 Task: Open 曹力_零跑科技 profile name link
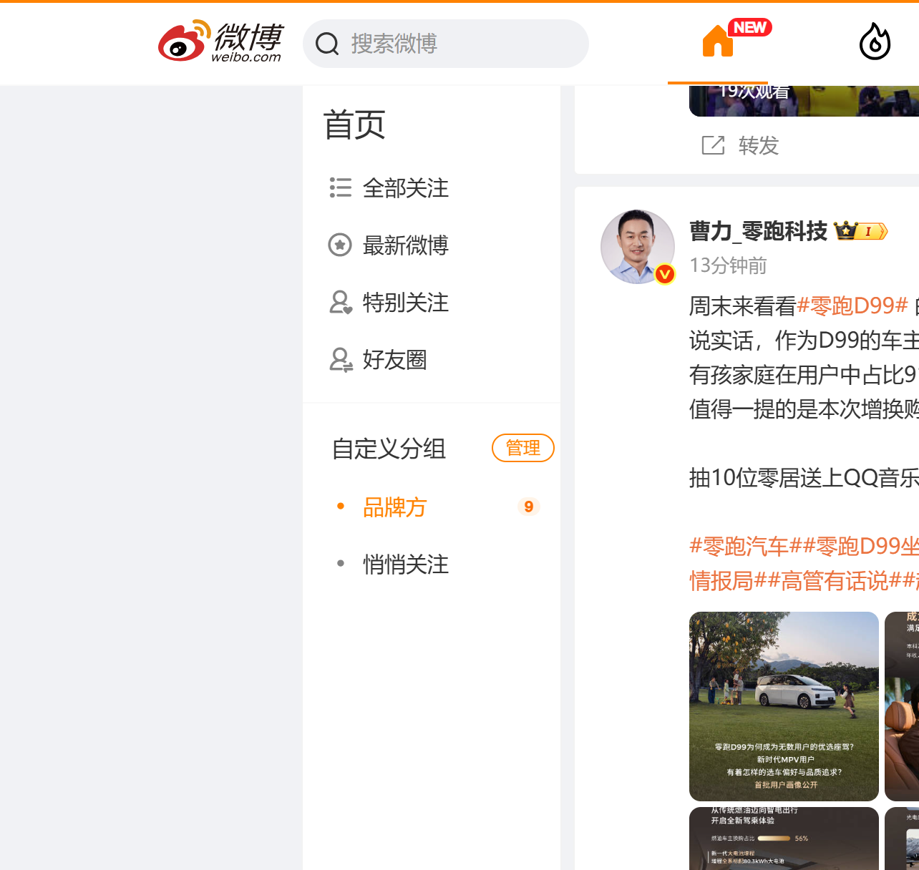(x=758, y=231)
